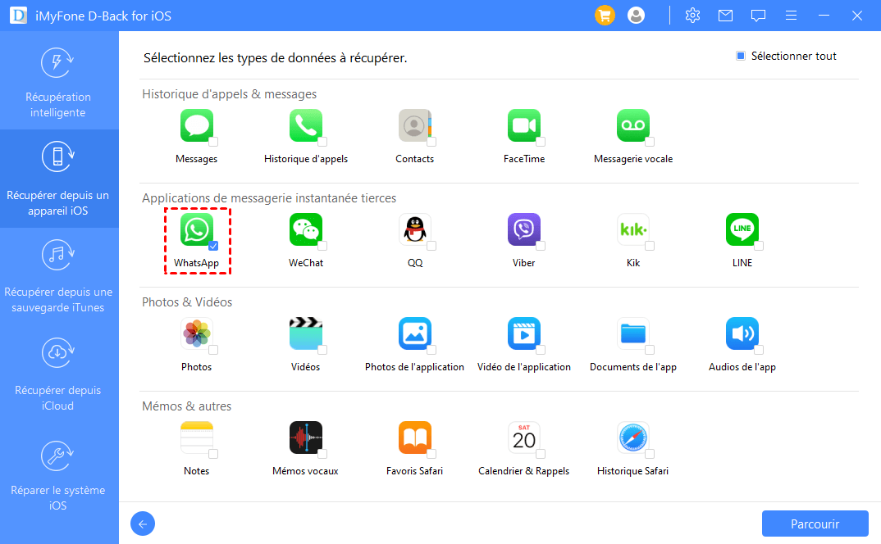Open Réparer le système iOS mode
The height and width of the screenshot is (544, 881).
click(59, 474)
